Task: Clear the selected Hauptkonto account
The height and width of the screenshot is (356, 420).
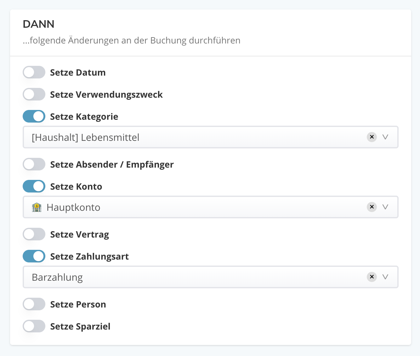Action: pos(372,207)
